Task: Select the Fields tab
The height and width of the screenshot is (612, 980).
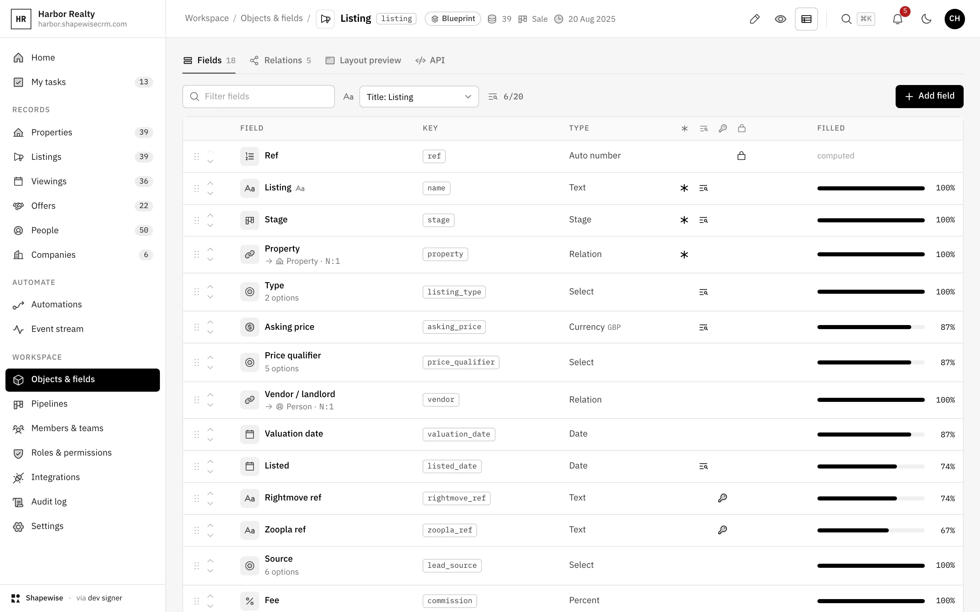Action: (209, 60)
